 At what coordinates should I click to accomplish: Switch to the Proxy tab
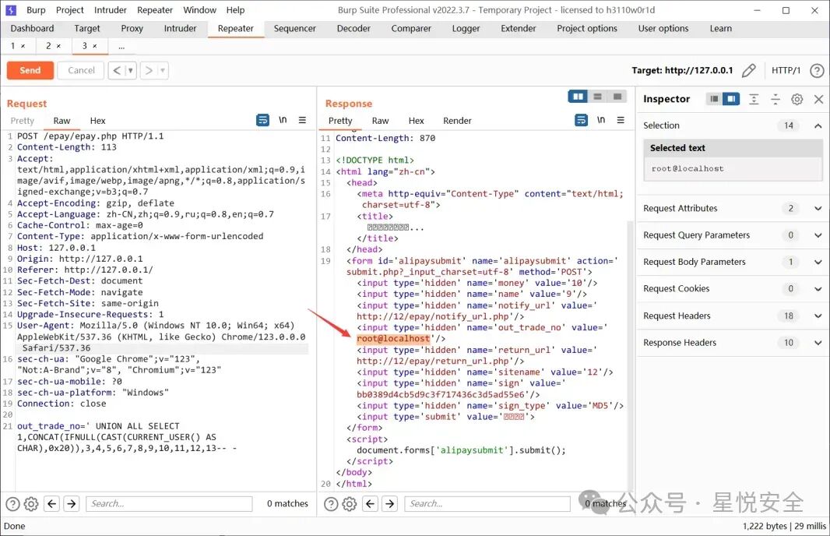click(x=132, y=29)
